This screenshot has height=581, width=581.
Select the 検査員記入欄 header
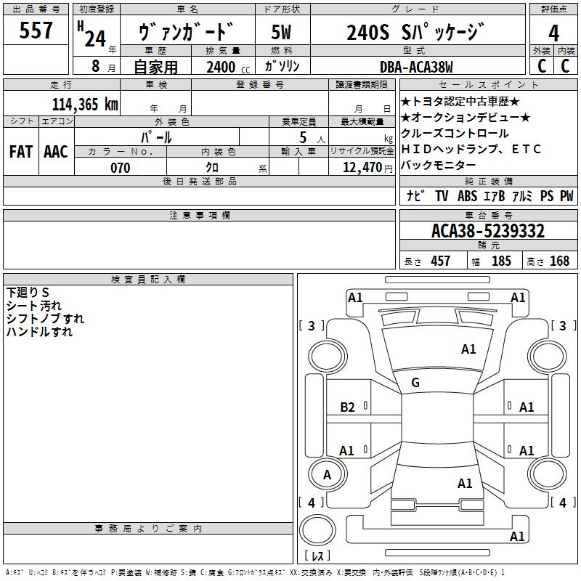click(x=148, y=280)
